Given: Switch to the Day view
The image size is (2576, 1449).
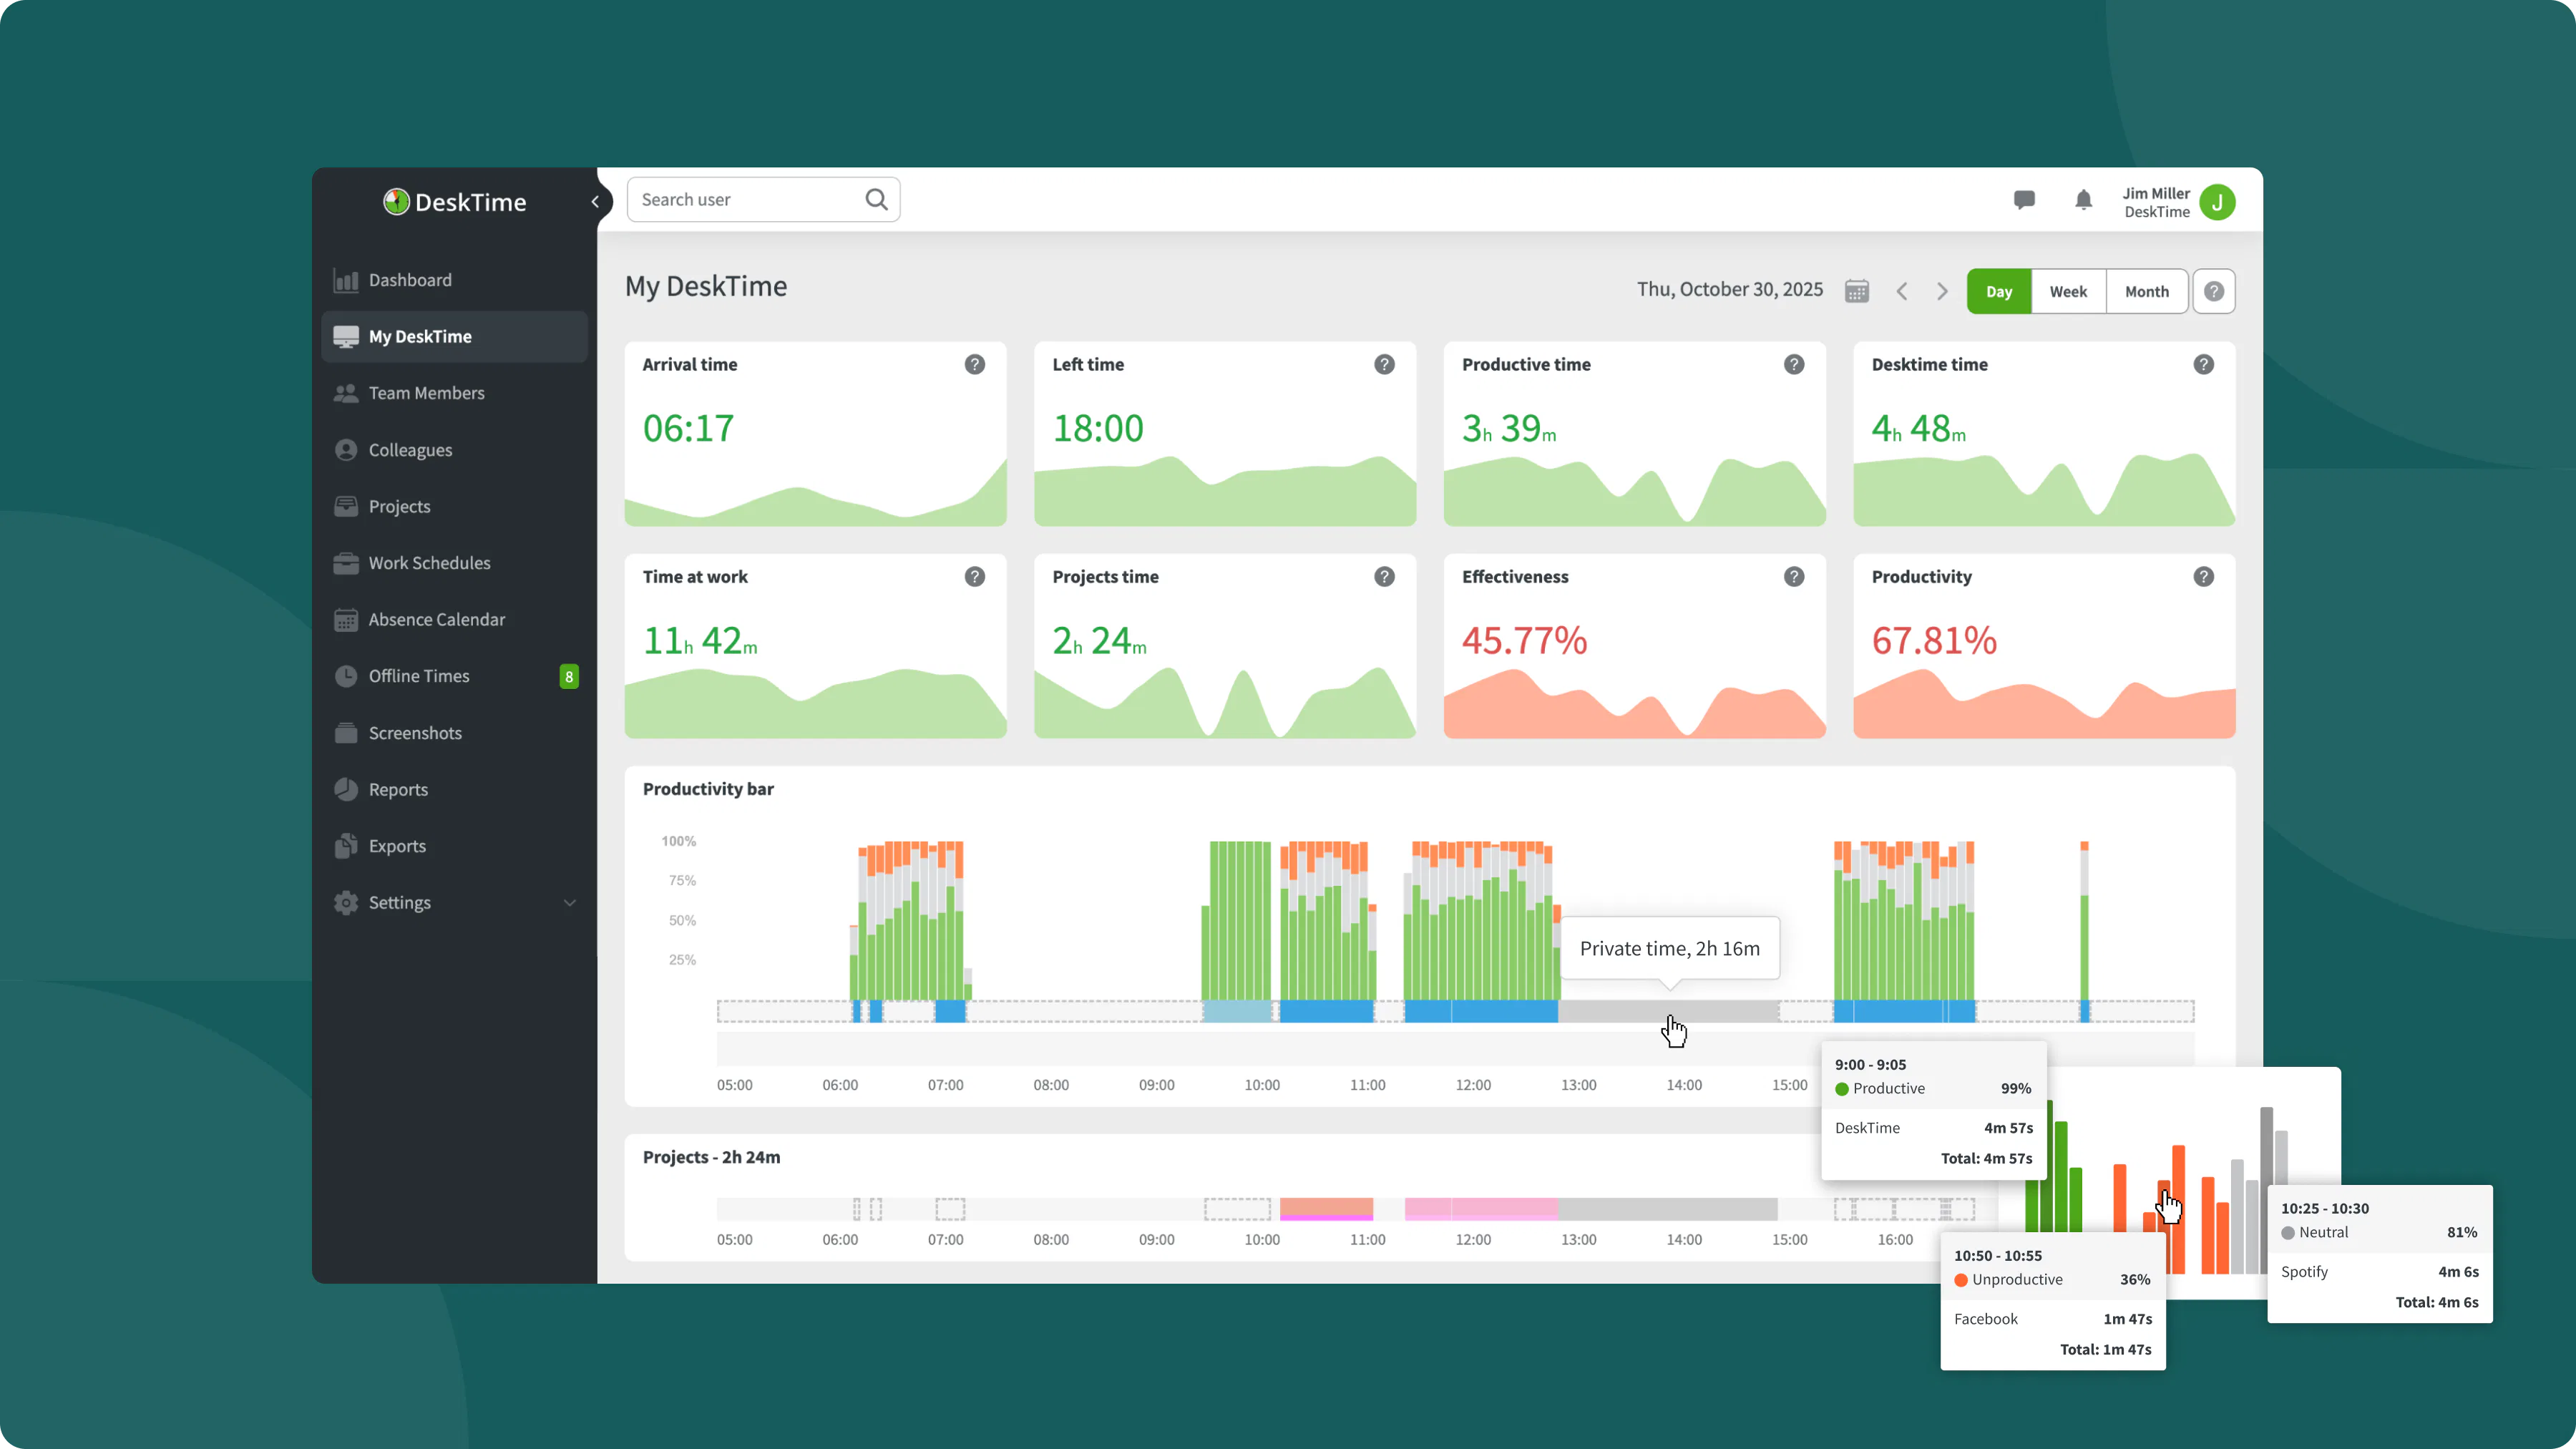Looking at the screenshot, I should (1999, 291).
